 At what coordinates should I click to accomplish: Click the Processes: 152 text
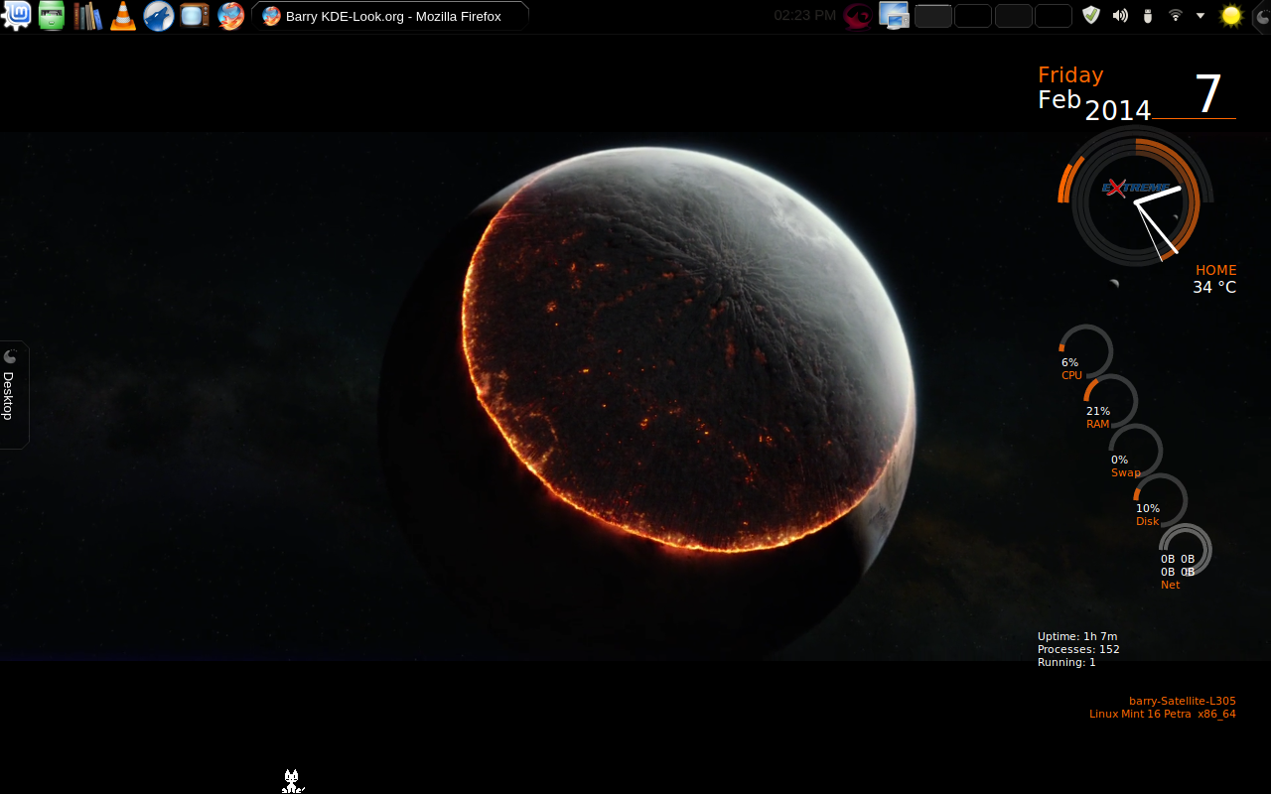[x=1078, y=649]
